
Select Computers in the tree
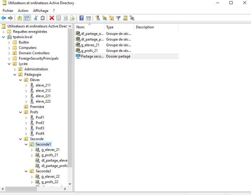(x=27, y=48)
